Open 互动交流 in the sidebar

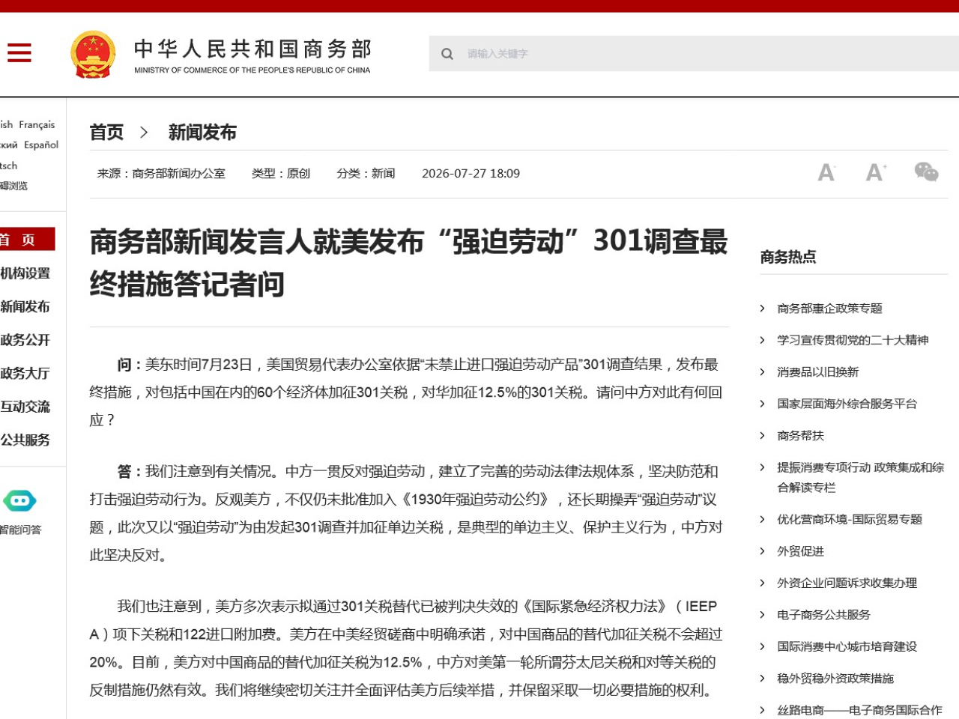(x=25, y=407)
